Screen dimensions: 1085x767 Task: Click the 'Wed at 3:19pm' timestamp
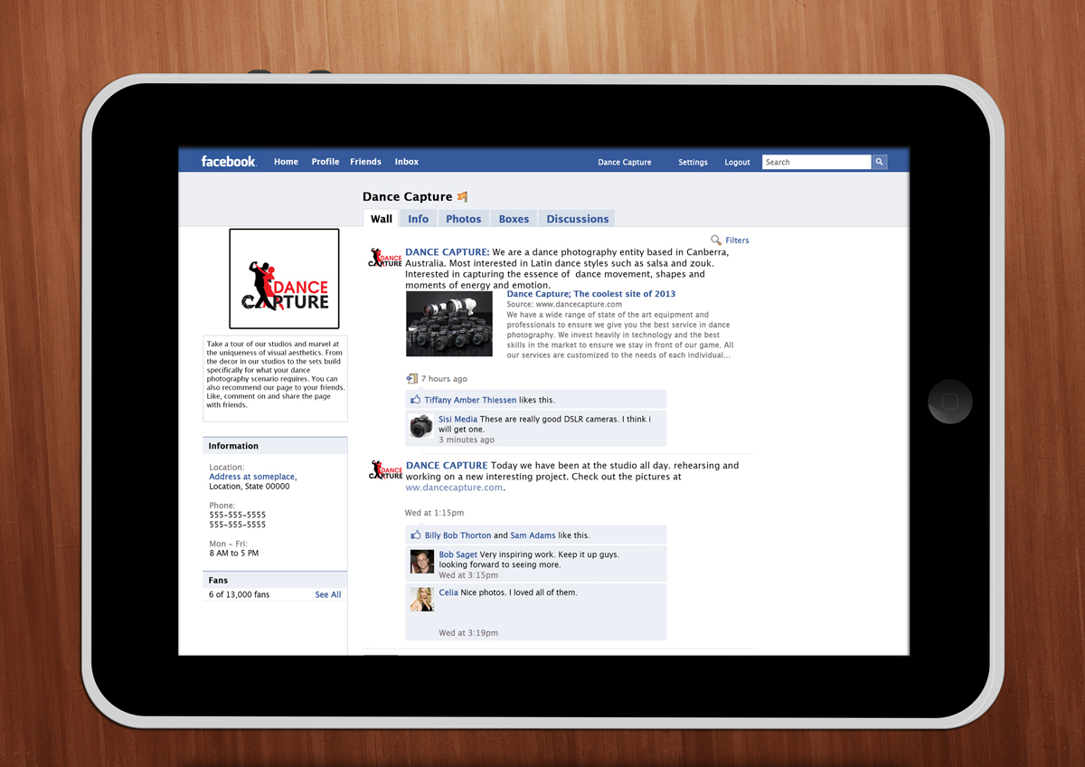click(468, 633)
